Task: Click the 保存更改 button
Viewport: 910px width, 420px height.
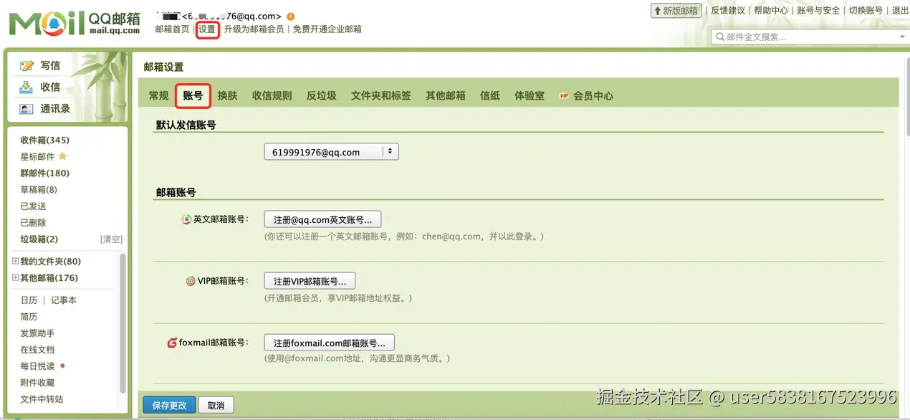Action: pos(168,404)
